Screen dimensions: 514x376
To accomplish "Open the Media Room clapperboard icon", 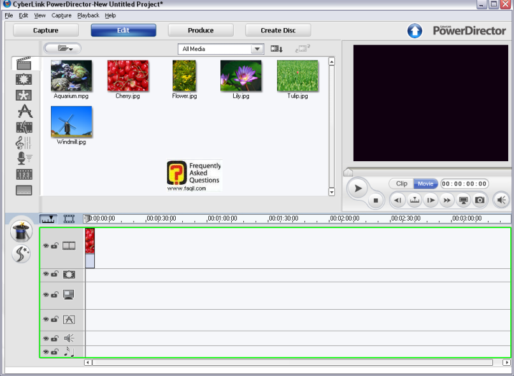I will coord(24,63).
